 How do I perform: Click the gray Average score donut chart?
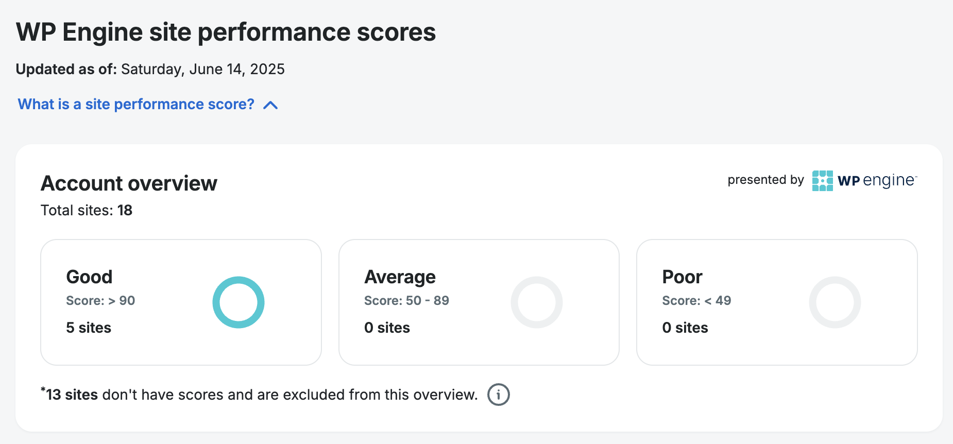[536, 302]
